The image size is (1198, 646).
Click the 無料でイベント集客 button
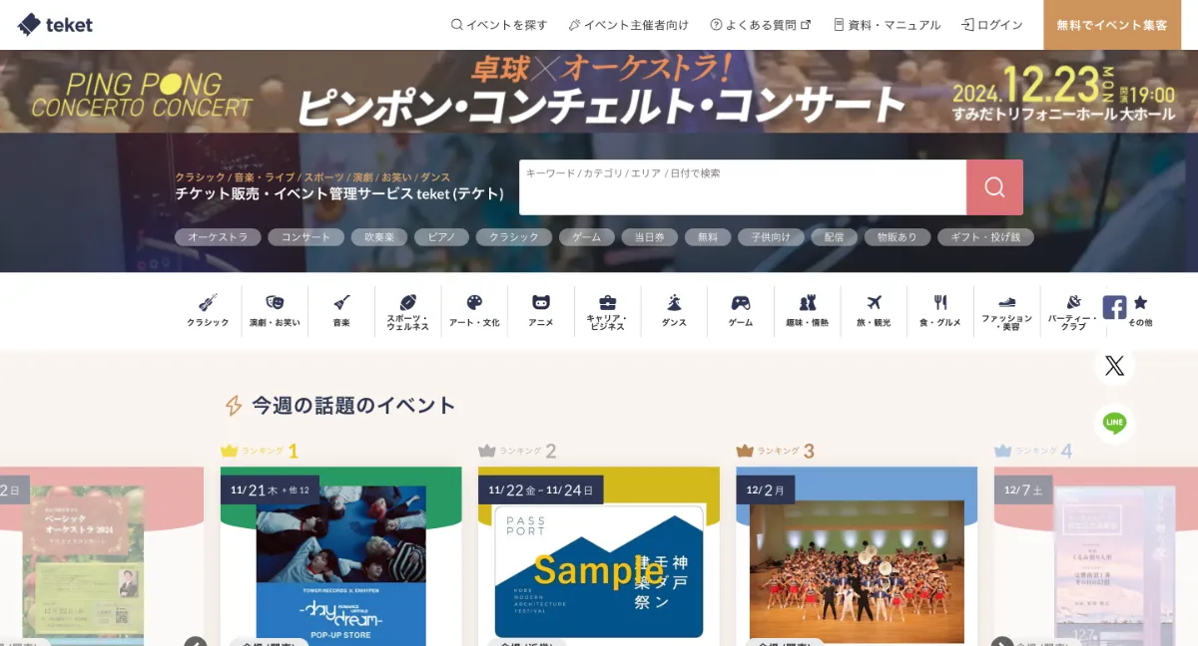coord(1112,25)
